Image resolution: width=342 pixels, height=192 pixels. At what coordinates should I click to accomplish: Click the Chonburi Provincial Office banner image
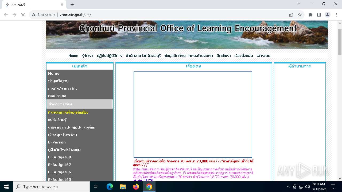[x=186, y=35]
